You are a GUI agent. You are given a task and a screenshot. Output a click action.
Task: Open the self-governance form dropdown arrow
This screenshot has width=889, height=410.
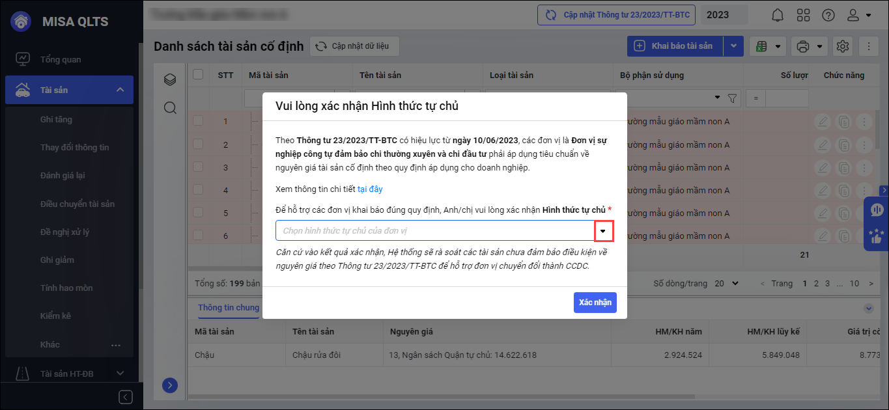604,231
